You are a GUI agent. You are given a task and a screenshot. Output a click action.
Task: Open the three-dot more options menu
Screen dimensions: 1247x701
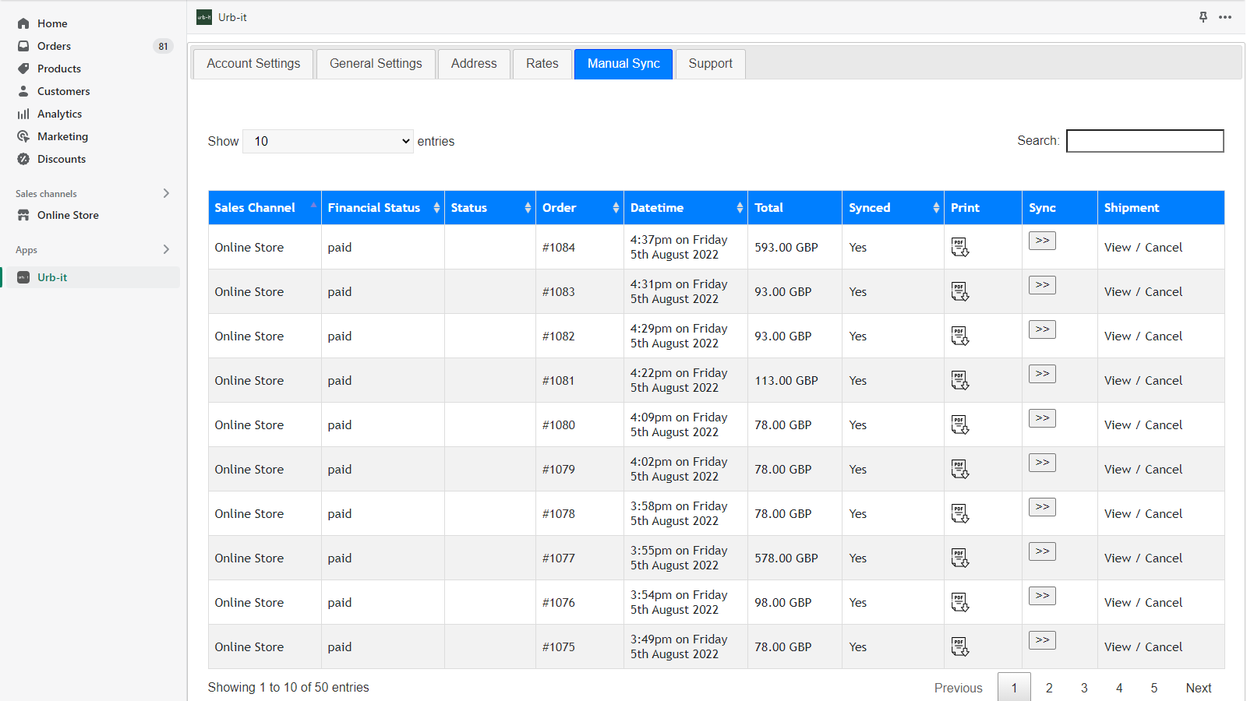coord(1225,17)
